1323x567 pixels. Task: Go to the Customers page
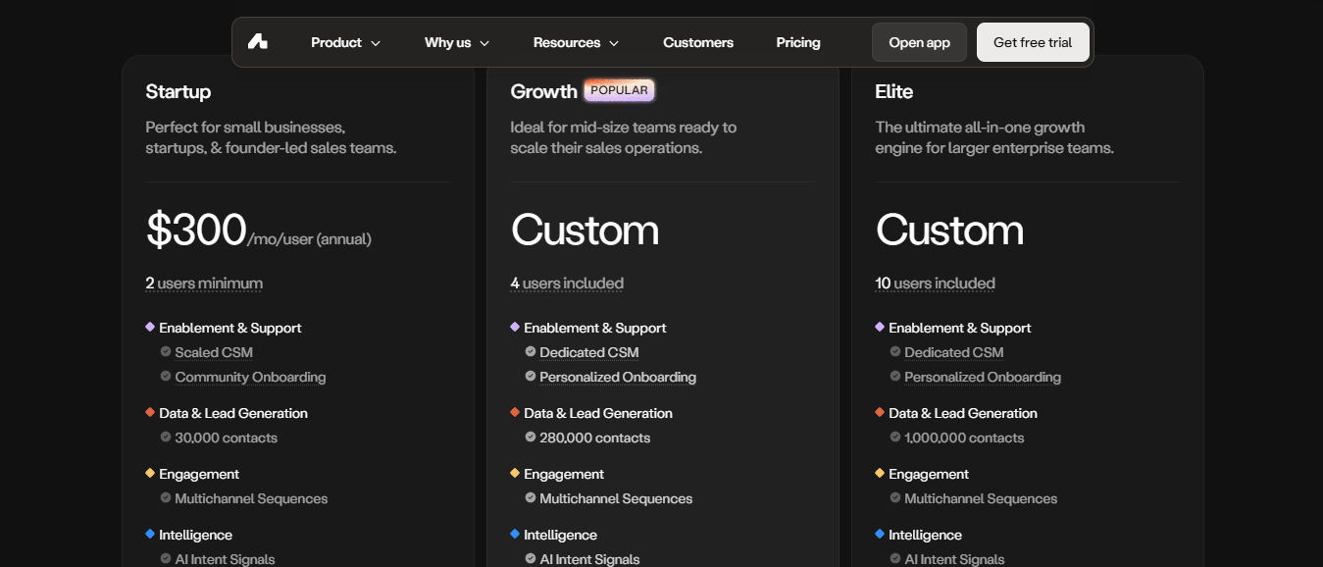click(698, 42)
